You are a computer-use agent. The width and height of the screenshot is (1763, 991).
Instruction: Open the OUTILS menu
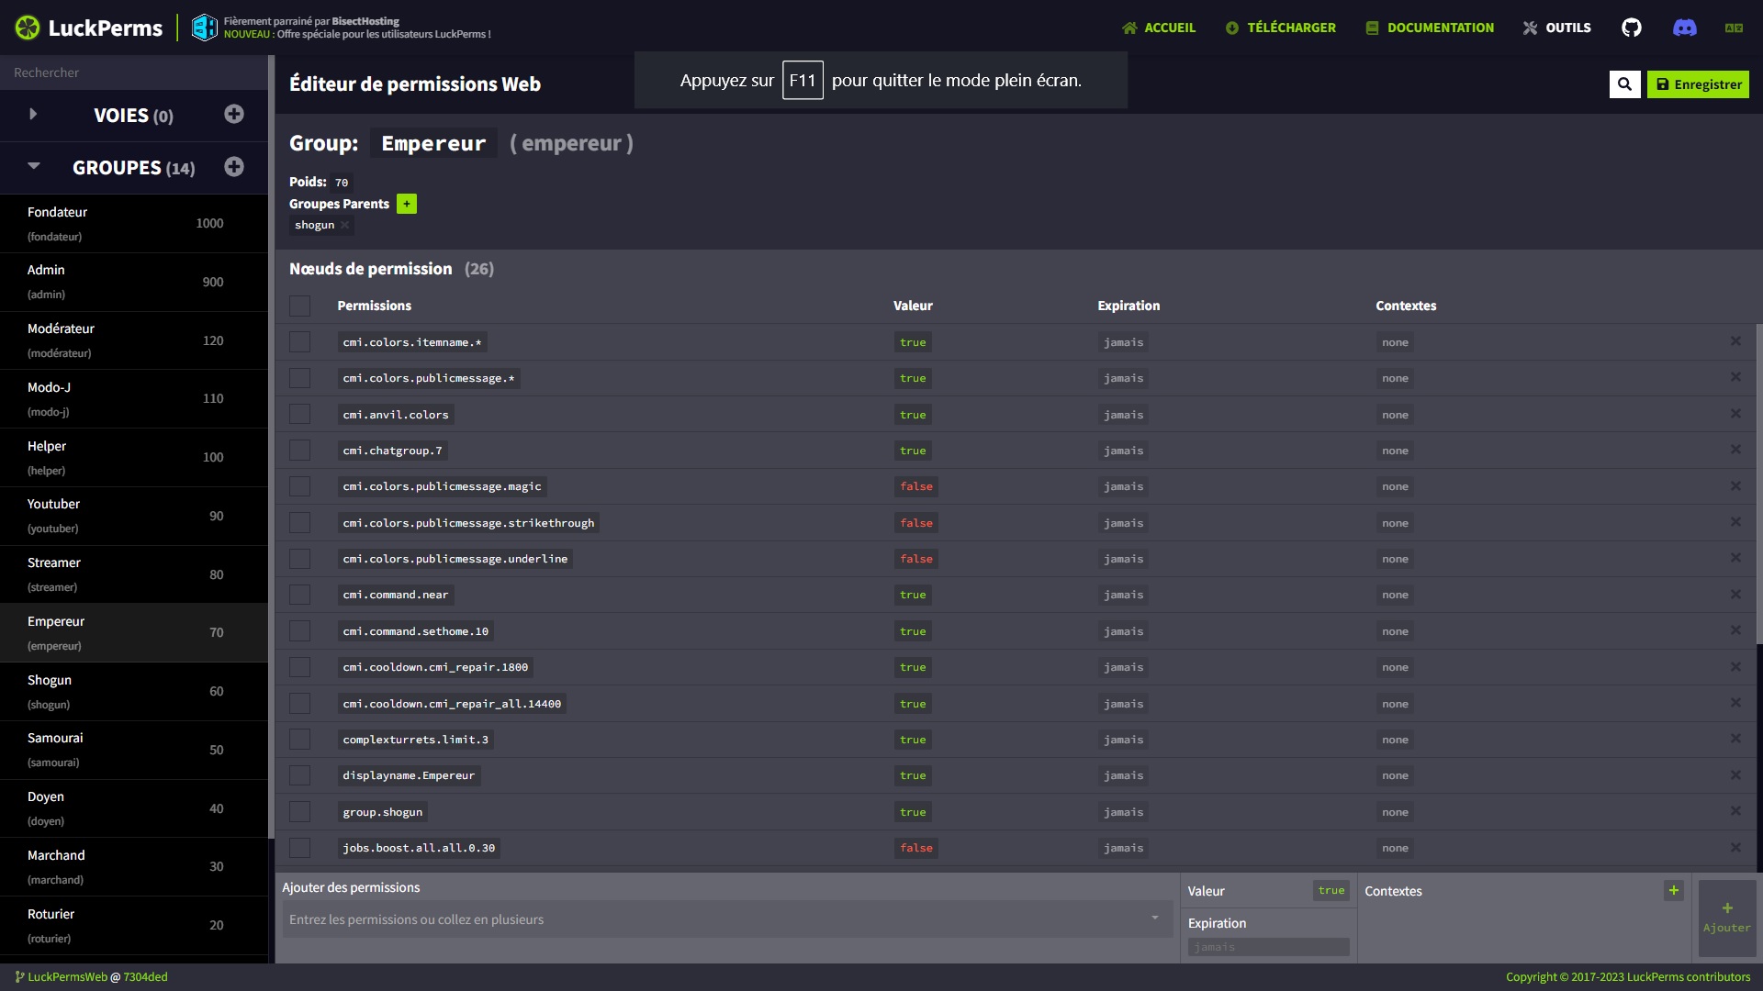point(1556,28)
